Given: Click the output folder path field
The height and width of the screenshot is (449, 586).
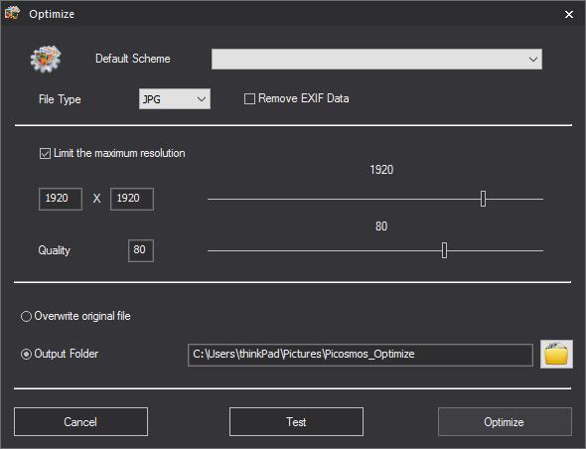Looking at the screenshot, I should (361, 355).
